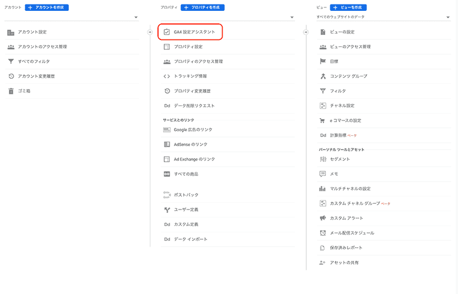This screenshot has width=458, height=294.
Task: Click the AdSense のリンク icon
Action: pyautogui.click(x=167, y=144)
